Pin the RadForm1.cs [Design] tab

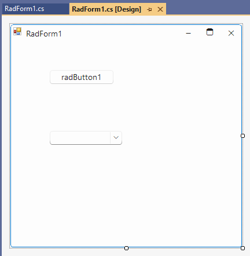click(149, 9)
